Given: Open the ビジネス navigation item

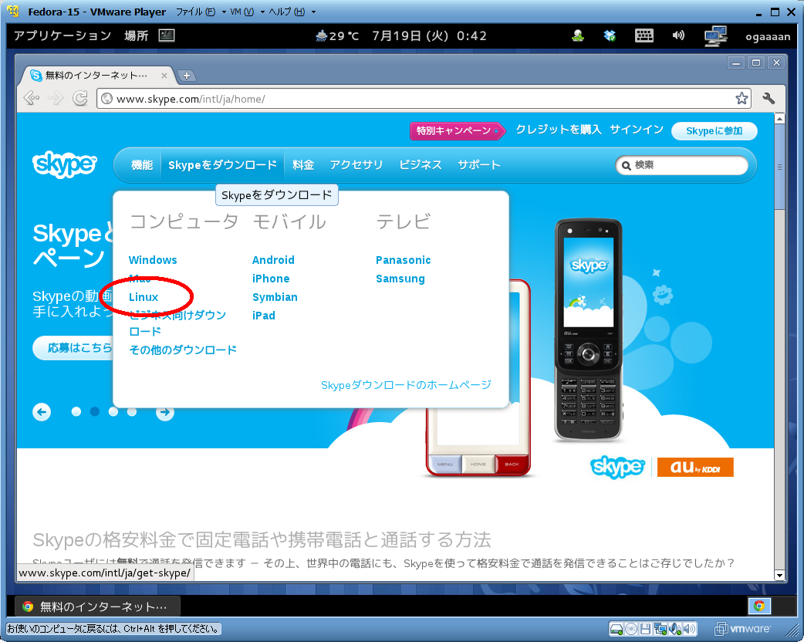Looking at the screenshot, I should [421, 165].
